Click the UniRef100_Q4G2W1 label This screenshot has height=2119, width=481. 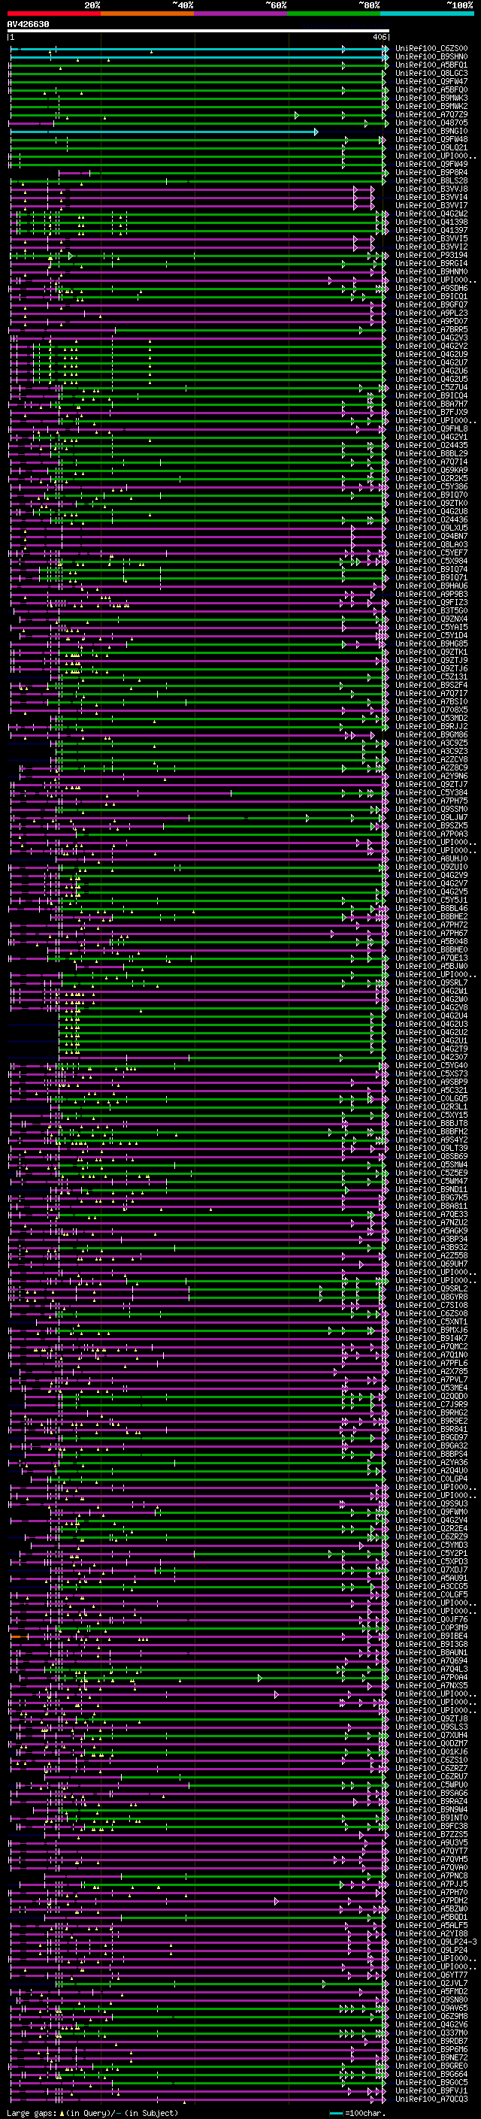pyautogui.click(x=431, y=991)
